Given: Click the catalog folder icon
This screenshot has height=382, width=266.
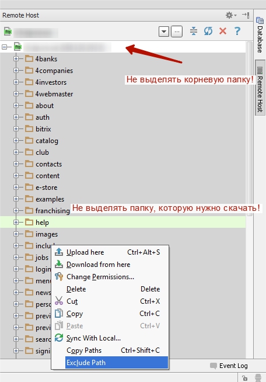Looking at the screenshot, I should [x=29, y=140].
